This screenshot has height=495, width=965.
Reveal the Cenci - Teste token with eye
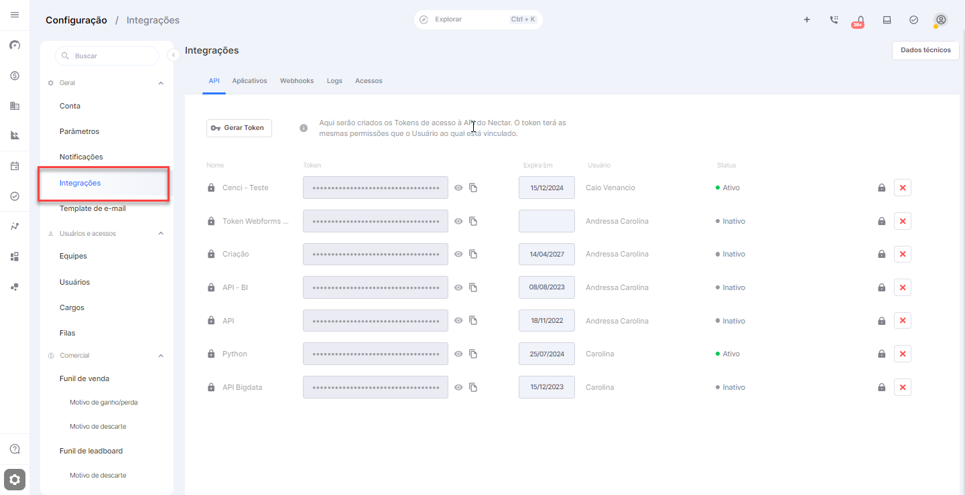pos(458,188)
